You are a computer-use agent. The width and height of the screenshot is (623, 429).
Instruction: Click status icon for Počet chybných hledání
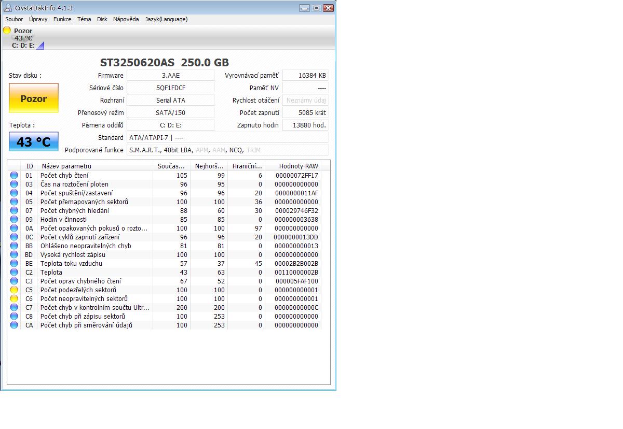pos(14,211)
